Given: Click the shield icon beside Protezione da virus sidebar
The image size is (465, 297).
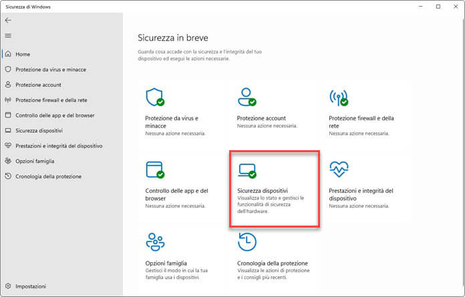Looking at the screenshot, I should [8, 69].
